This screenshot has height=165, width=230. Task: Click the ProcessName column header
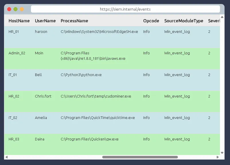click(x=74, y=21)
